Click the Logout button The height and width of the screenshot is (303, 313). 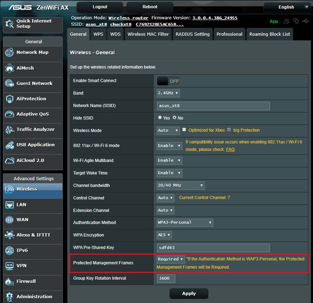[x=100, y=7]
